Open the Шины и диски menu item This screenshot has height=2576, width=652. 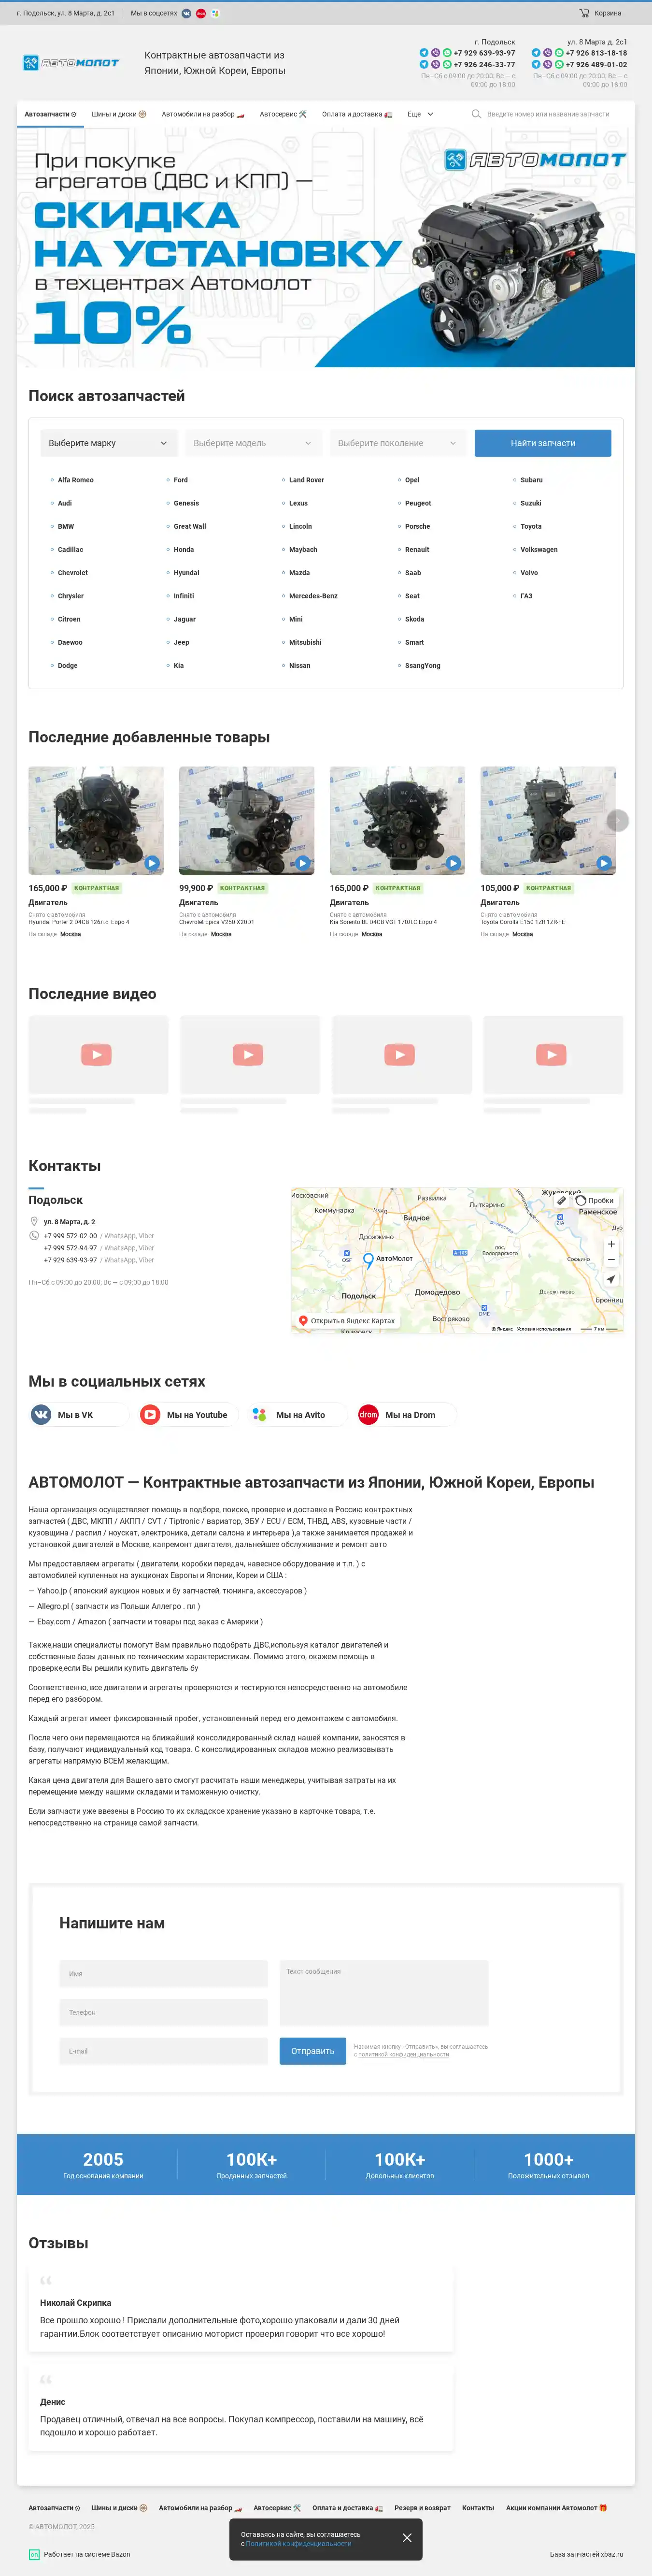click(118, 114)
